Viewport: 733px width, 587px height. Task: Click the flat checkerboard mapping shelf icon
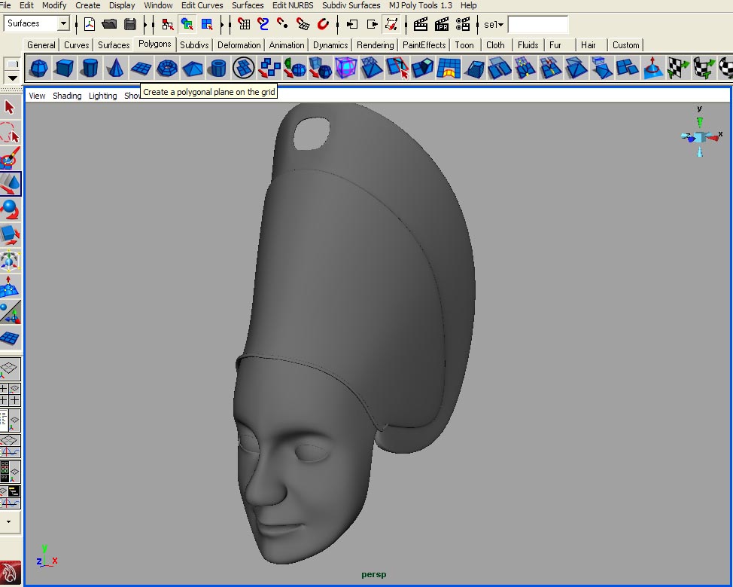point(678,68)
